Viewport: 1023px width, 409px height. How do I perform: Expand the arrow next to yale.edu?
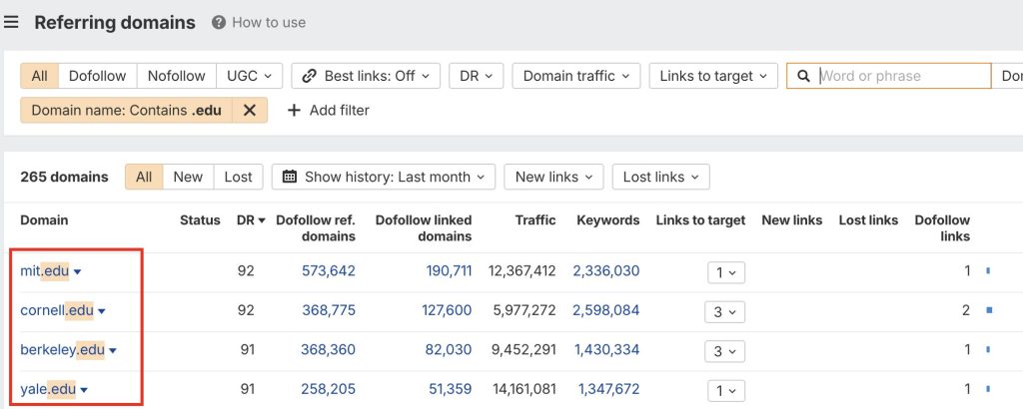(x=84, y=391)
